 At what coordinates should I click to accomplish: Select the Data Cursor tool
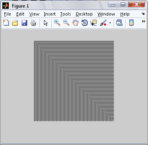94,23
